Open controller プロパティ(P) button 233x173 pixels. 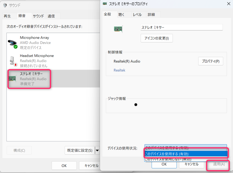coord(210,61)
